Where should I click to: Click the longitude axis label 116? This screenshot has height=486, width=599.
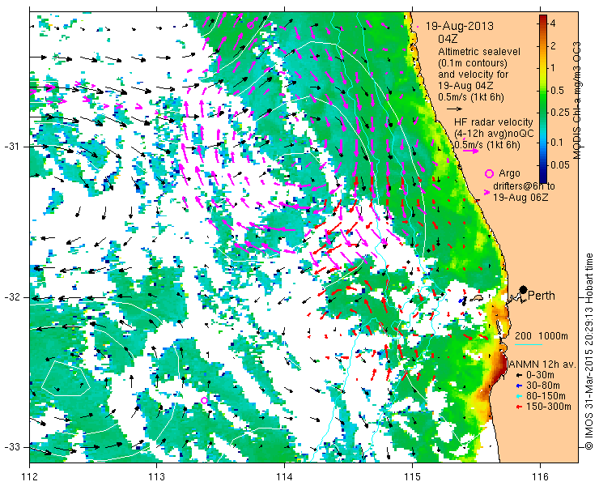[540, 477]
